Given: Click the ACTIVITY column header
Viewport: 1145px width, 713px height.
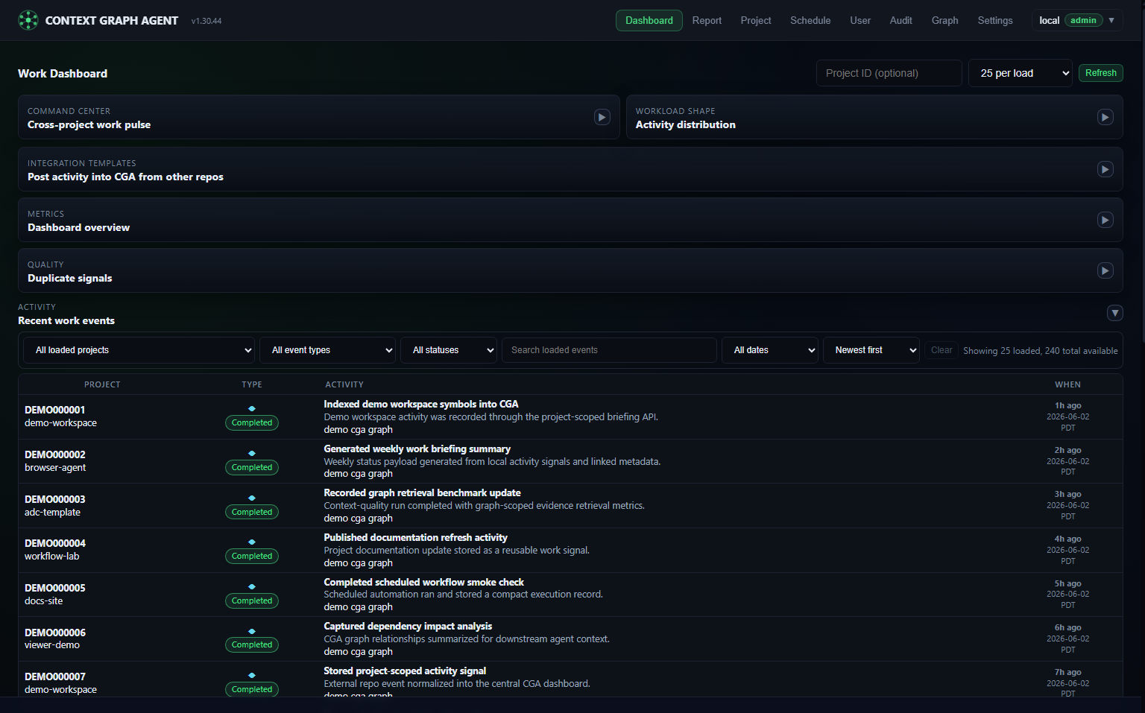Looking at the screenshot, I should click(x=344, y=384).
